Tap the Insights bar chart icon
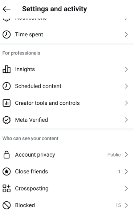Screen dimensions: 134x213 coord(7,69)
